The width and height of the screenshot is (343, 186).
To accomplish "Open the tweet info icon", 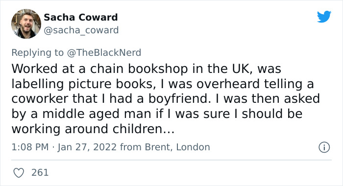I will [x=324, y=147].
